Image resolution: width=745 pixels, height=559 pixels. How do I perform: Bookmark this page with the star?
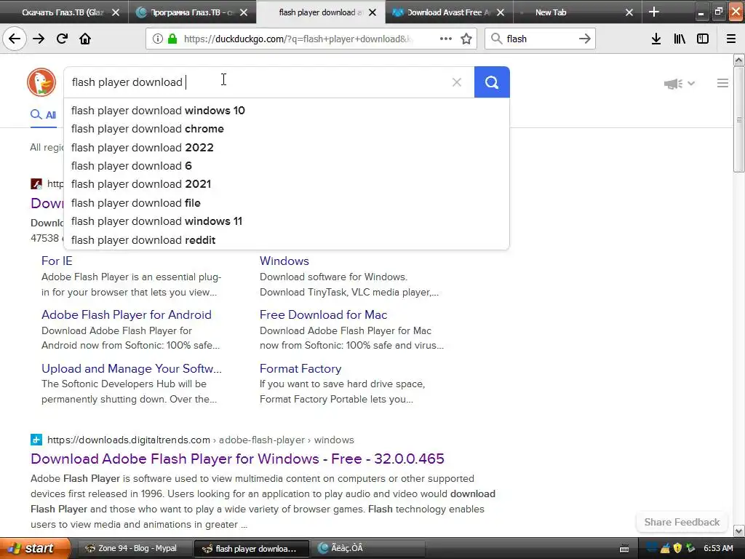click(466, 39)
